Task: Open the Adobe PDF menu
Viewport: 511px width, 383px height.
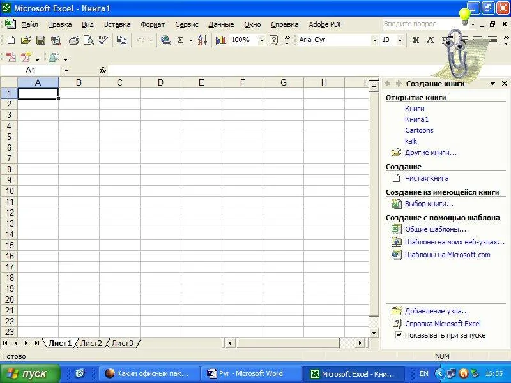Action: (326, 24)
